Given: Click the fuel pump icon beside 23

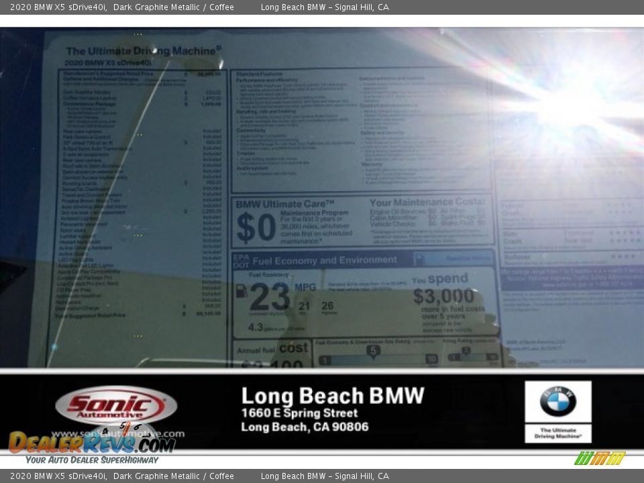Looking at the screenshot, I should tap(241, 290).
